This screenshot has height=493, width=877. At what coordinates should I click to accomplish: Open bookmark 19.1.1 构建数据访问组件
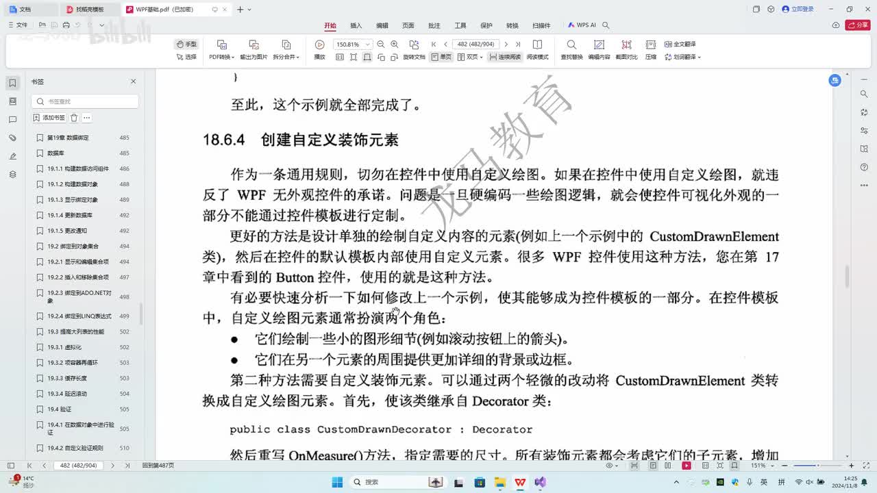tap(82, 168)
